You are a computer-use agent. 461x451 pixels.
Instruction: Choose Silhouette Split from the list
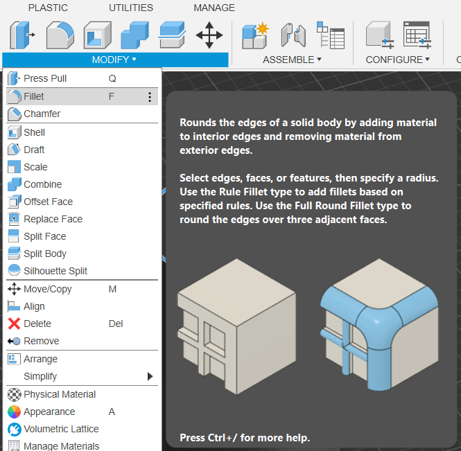(55, 271)
